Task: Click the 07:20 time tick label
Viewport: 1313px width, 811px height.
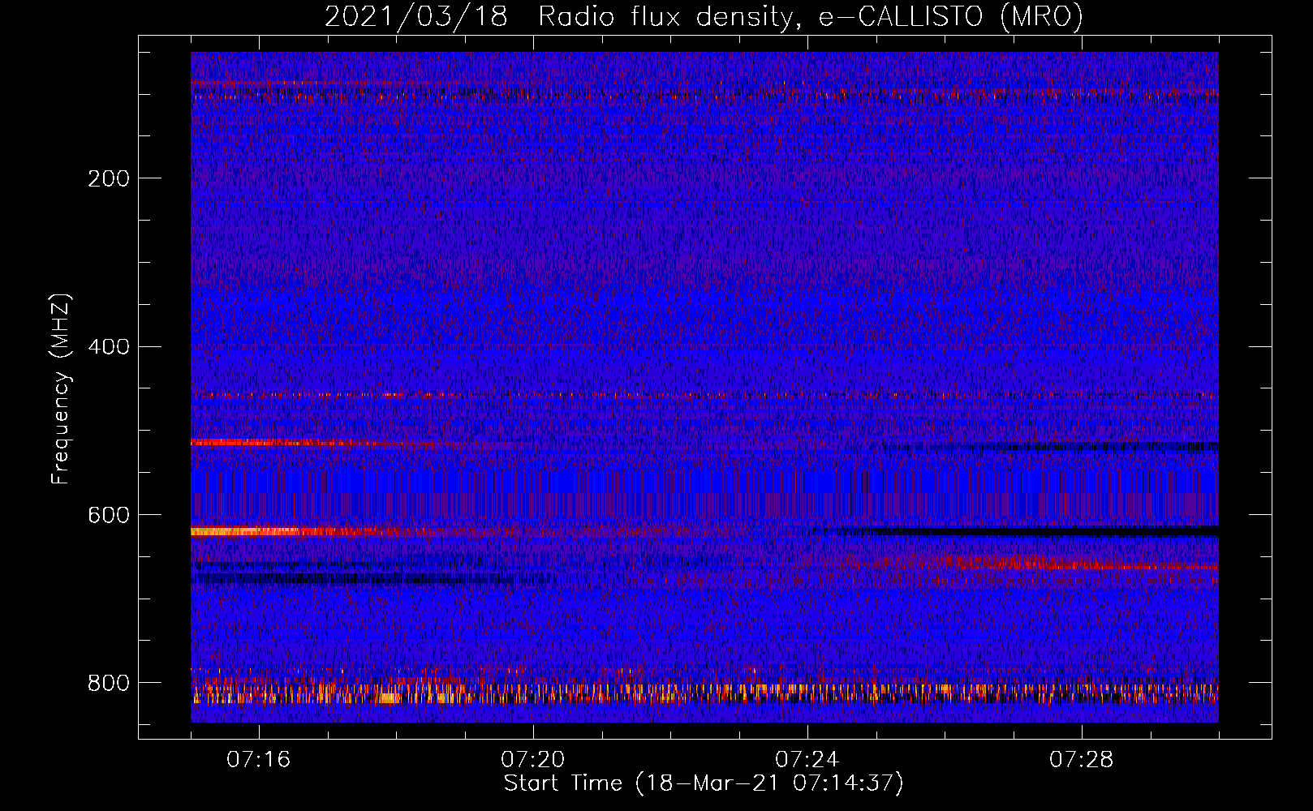Action: click(532, 759)
